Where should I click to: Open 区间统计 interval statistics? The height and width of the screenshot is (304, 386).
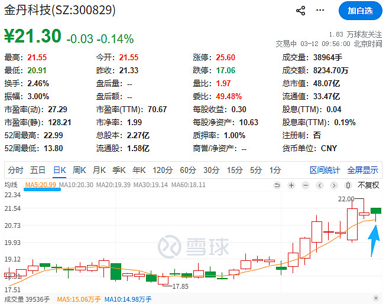(325, 170)
